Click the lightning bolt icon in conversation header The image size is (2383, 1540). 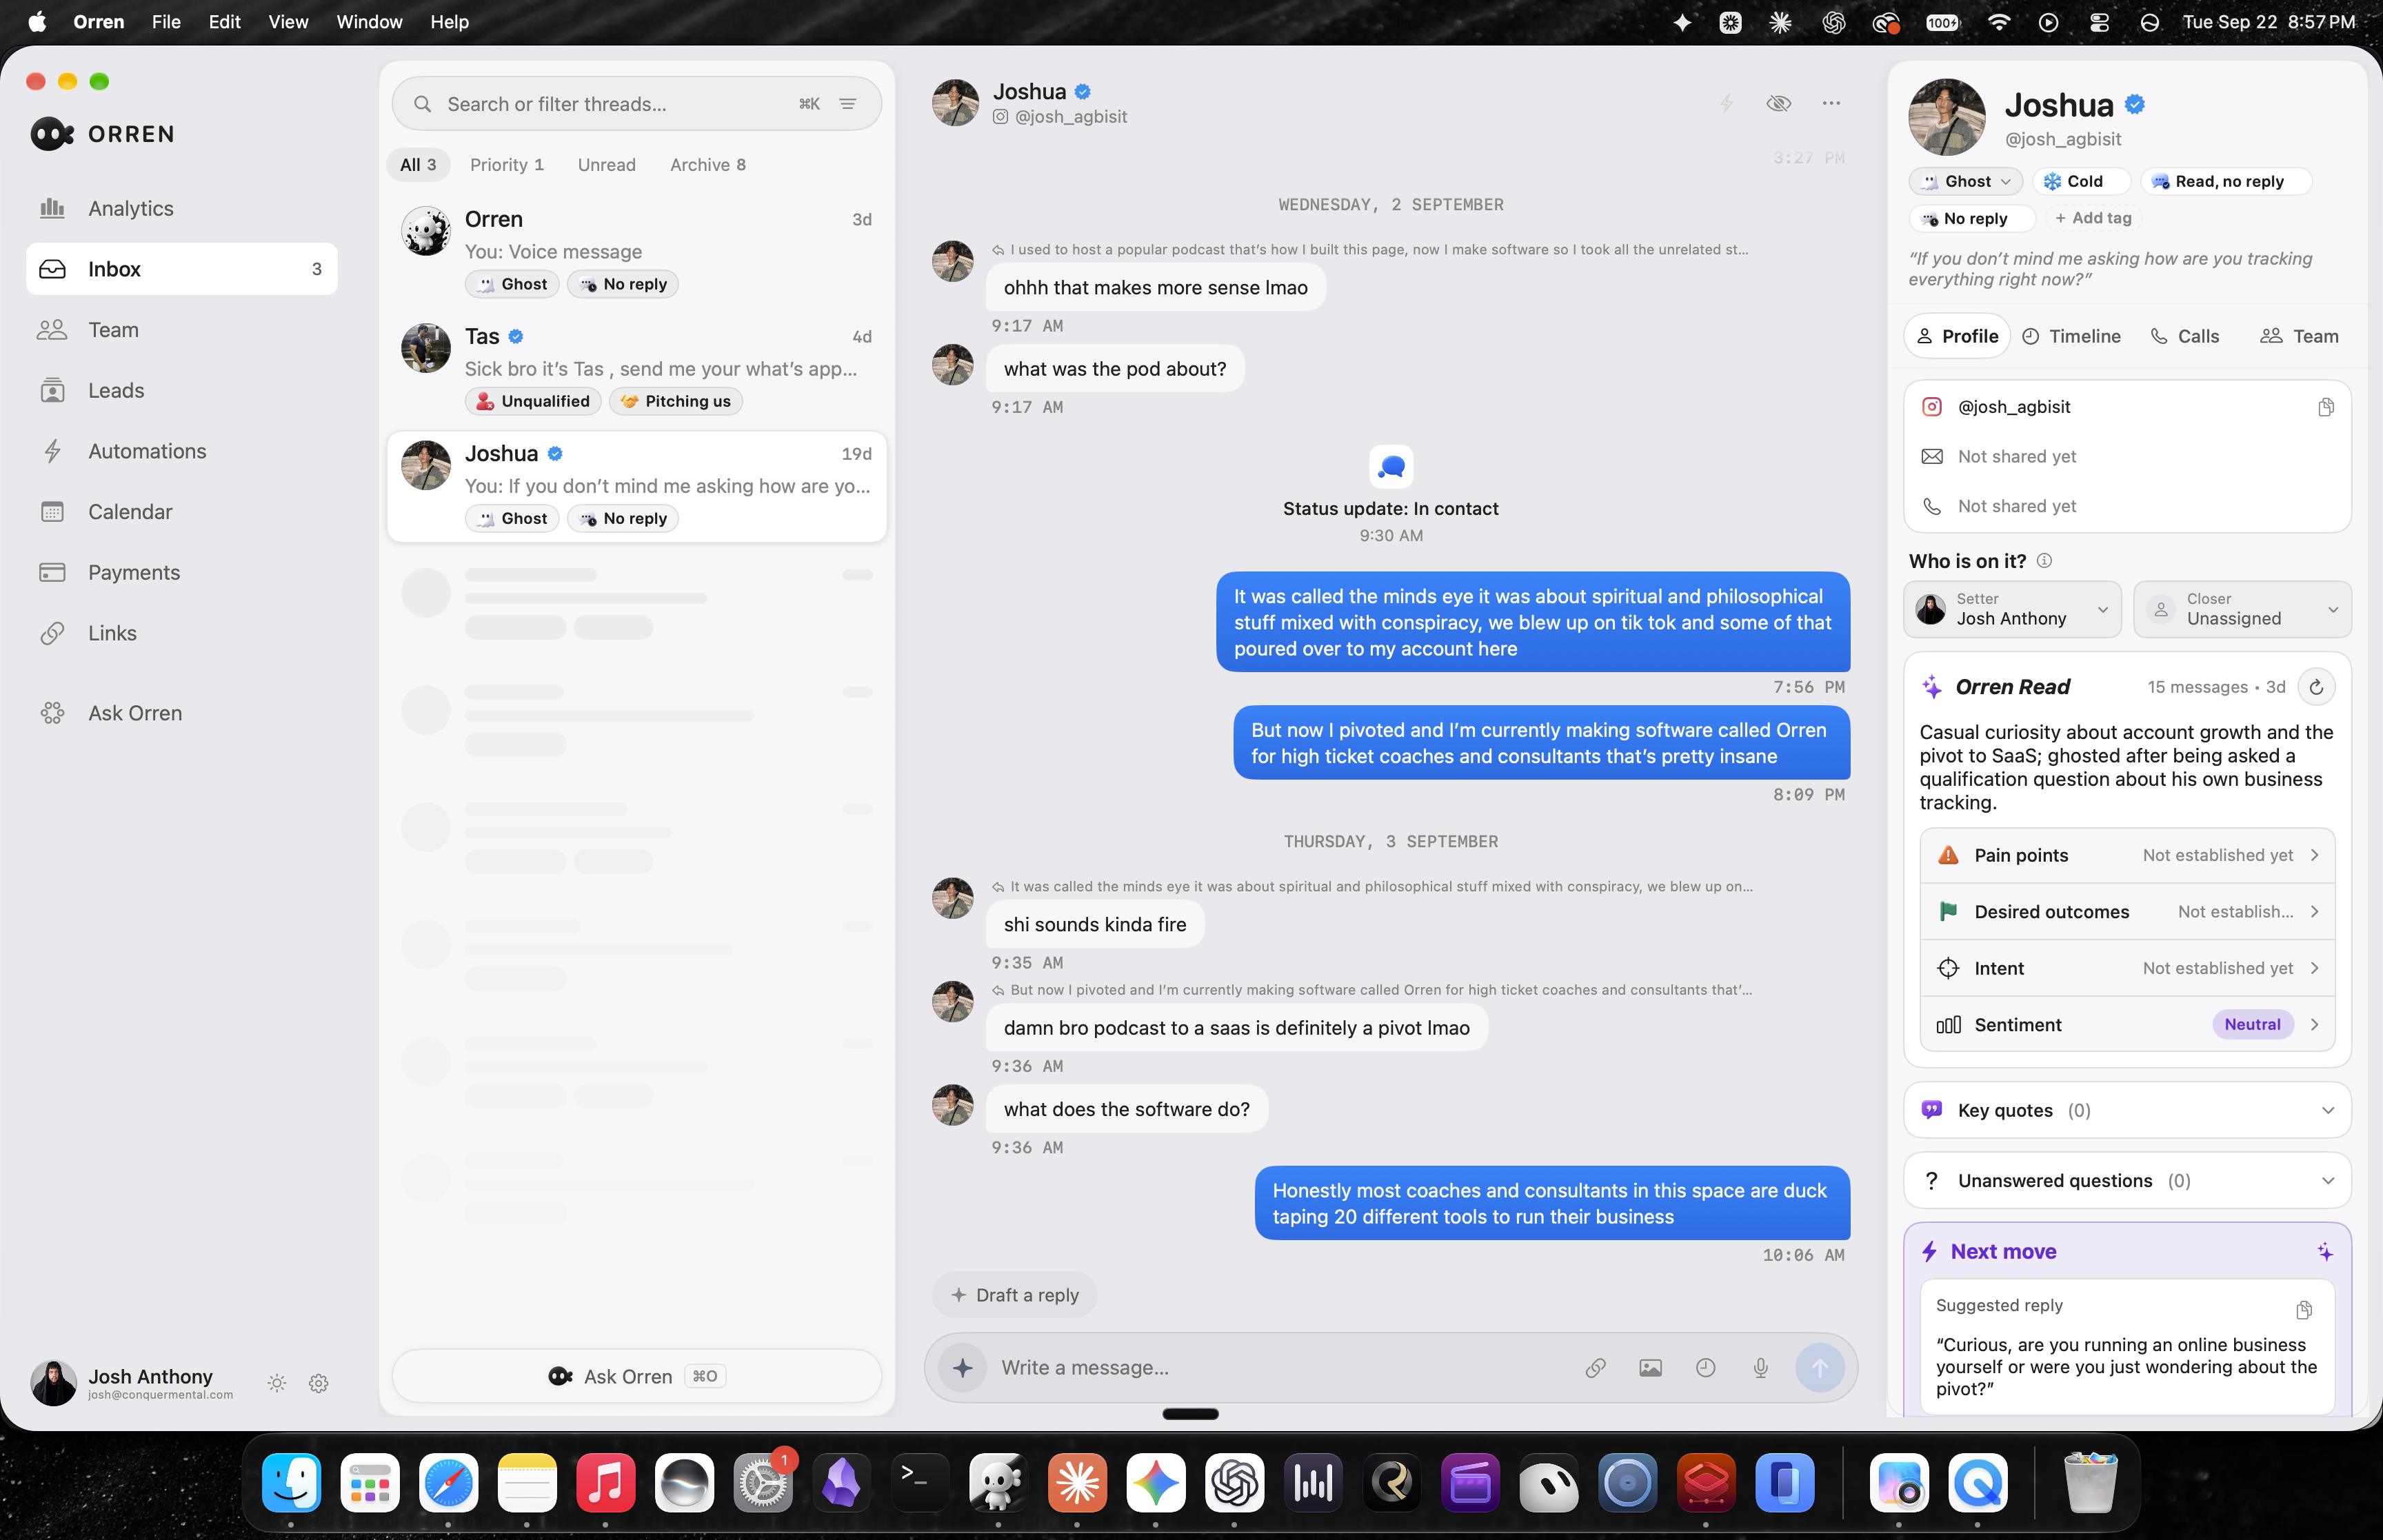[x=1726, y=103]
